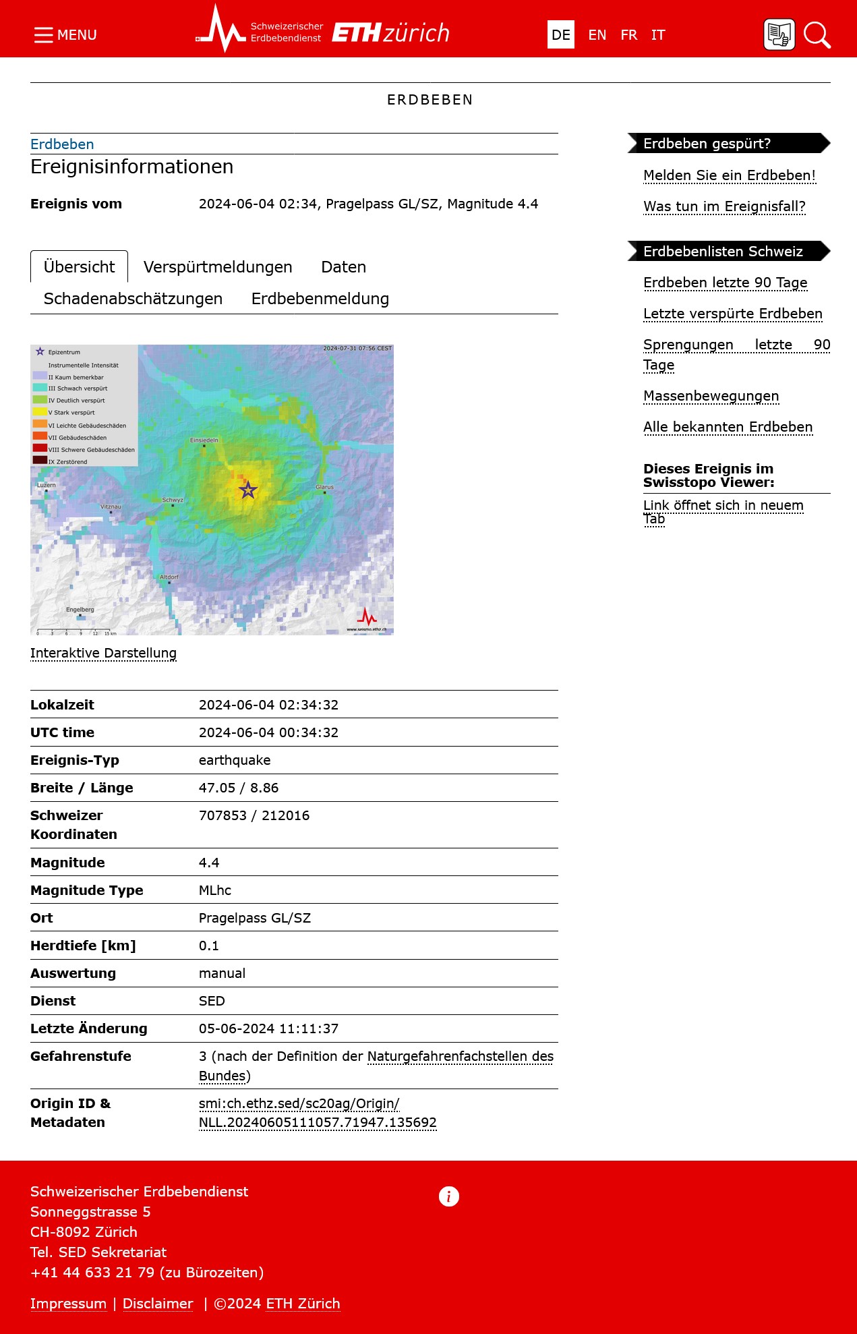Click the Schweizerischer Erdbebendienst seismograph logo

coord(260,29)
